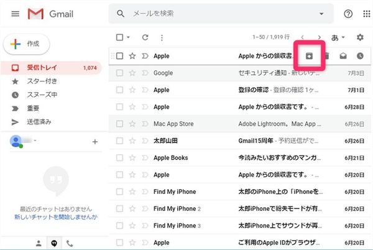Image resolution: width=373 pixels, height=250 pixels.
Task: Star the first Apple receipt email
Action: [x=132, y=56]
